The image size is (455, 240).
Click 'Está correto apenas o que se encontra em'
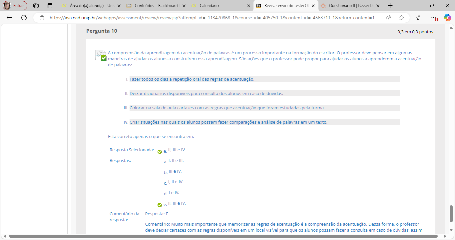click(151, 137)
